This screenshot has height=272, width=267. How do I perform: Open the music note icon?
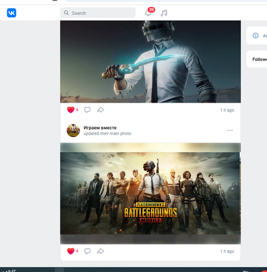164,13
